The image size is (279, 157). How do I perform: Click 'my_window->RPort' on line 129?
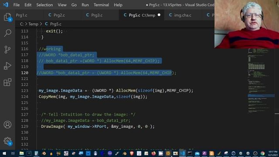pos(87,126)
